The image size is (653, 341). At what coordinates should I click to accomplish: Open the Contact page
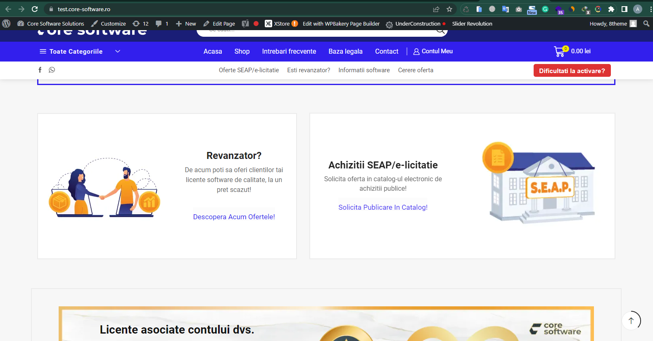click(387, 52)
